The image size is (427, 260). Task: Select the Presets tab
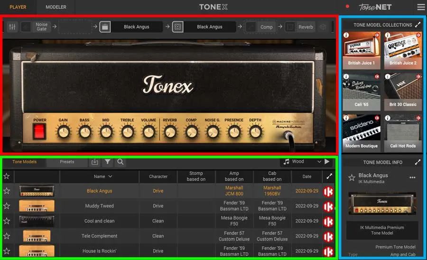tap(67, 162)
